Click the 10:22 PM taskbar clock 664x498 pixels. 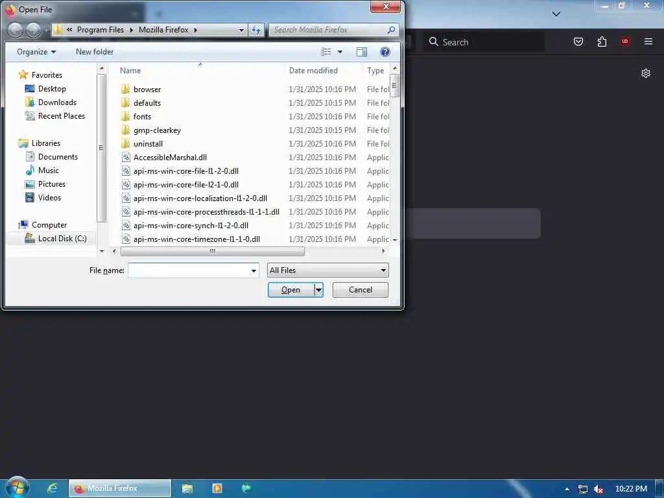(x=631, y=489)
